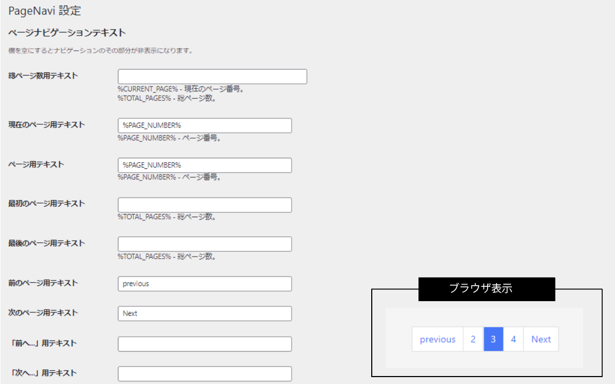Click the 次のページ用テキスト label text
This screenshot has width=615, height=384.
[x=43, y=313]
